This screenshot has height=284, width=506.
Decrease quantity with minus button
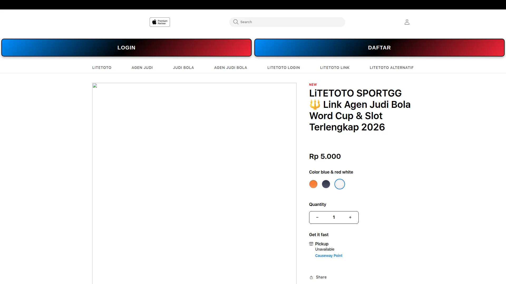pos(317,217)
